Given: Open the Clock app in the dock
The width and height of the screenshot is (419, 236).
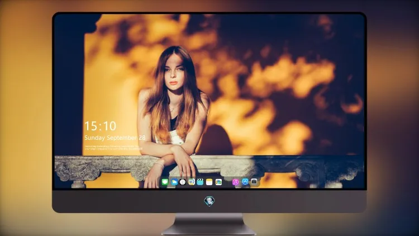Looking at the screenshot, I should pos(183,182).
